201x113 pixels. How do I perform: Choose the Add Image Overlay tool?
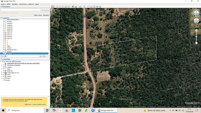pos(66,7)
